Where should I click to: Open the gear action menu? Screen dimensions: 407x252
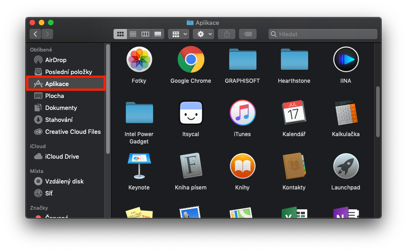(203, 34)
